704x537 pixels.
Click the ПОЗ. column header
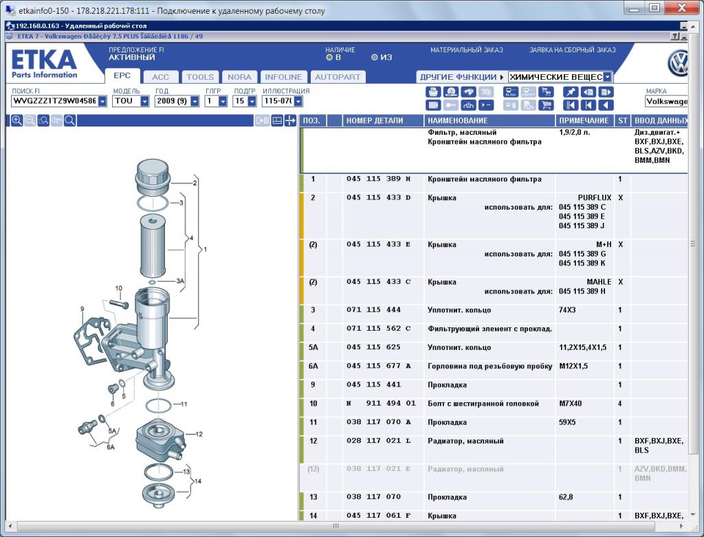[x=313, y=120]
